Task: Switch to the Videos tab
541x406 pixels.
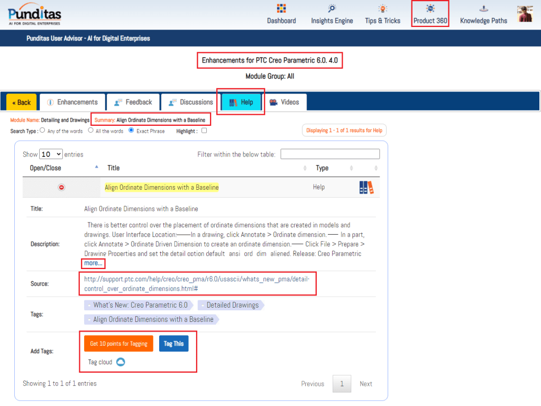Action: pyautogui.click(x=285, y=102)
